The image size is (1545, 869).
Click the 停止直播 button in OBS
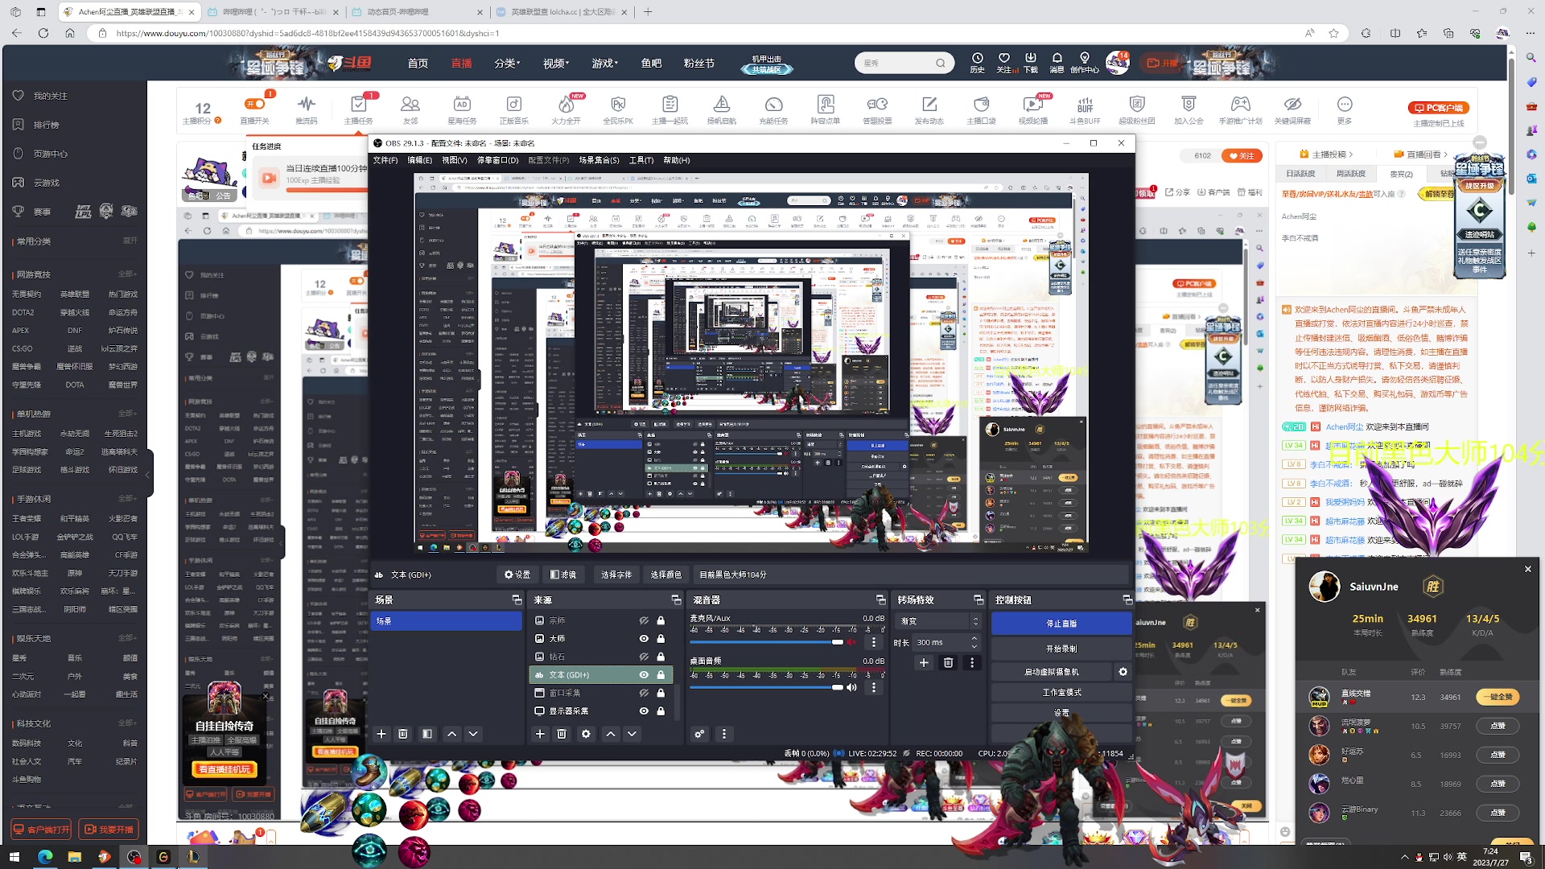click(1061, 624)
